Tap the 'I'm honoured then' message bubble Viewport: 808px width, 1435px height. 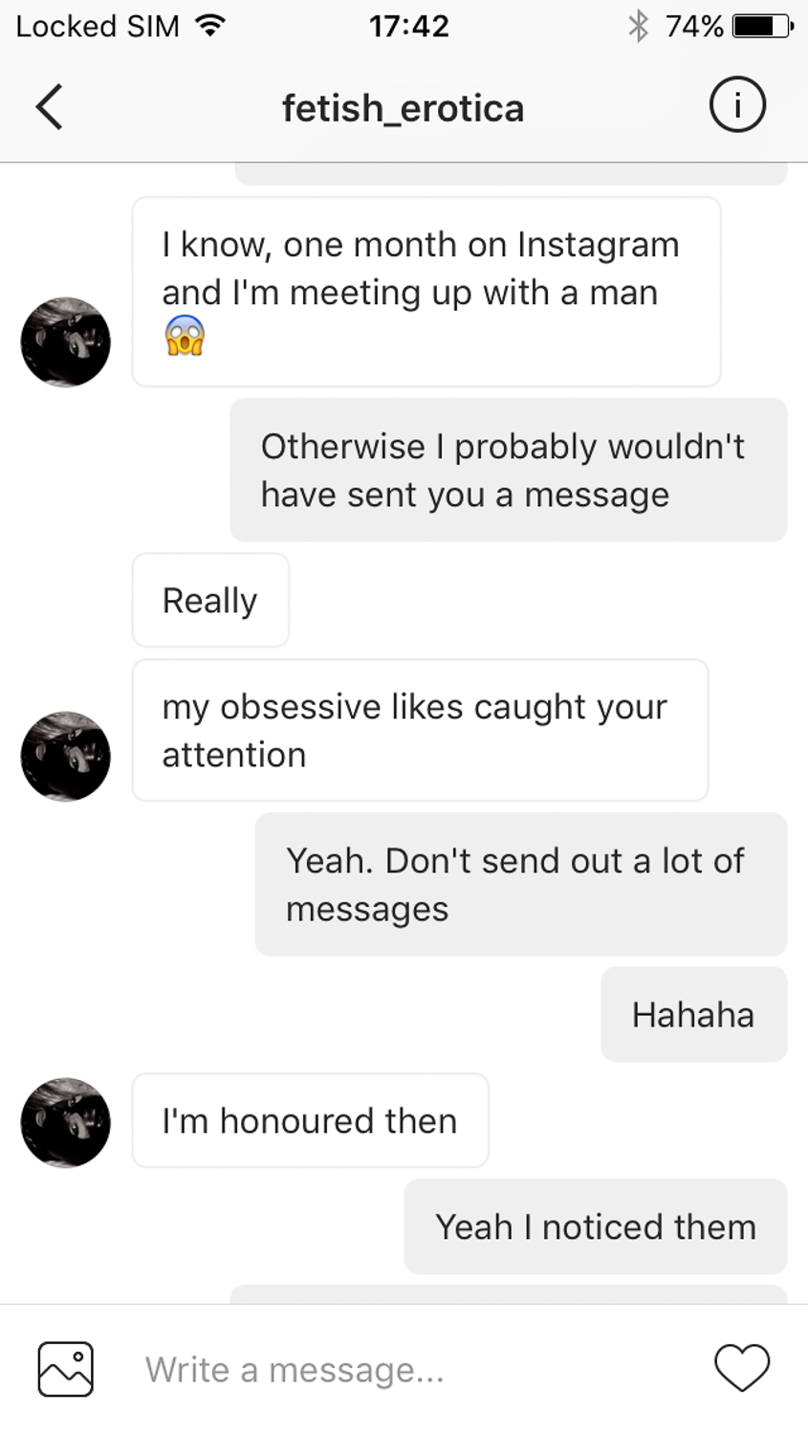pyautogui.click(x=310, y=1120)
